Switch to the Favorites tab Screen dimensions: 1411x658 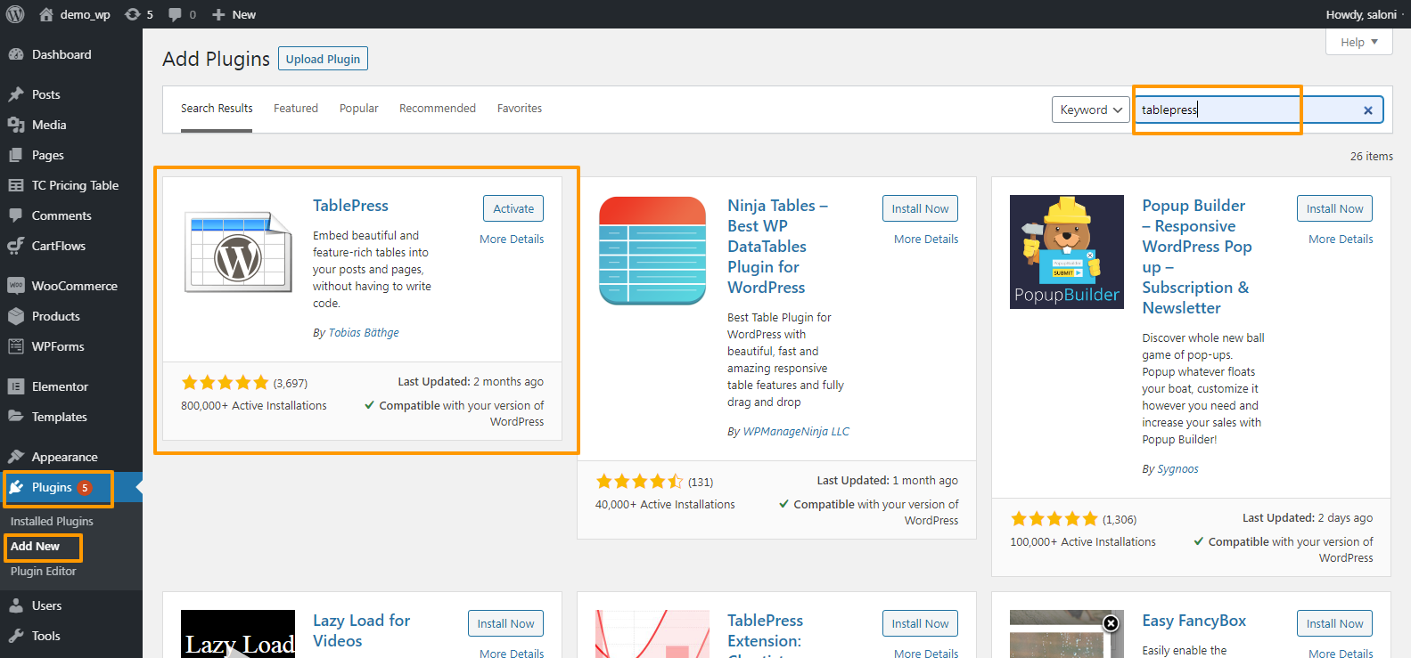(520, 109)
